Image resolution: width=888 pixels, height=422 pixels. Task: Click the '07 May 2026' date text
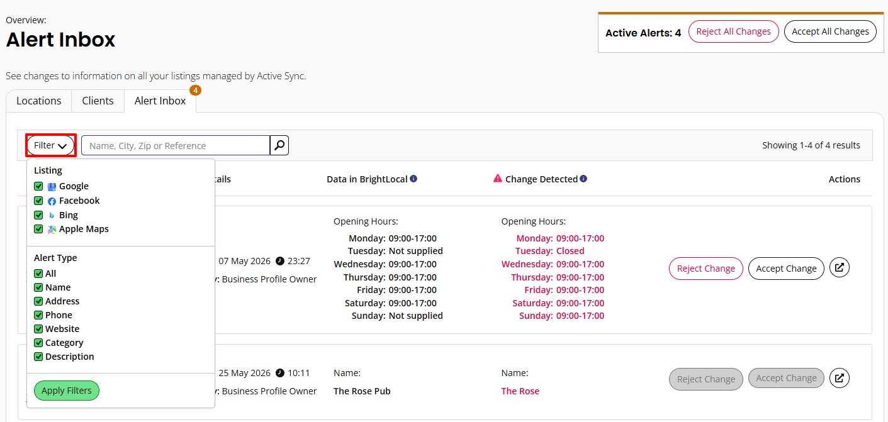(244, 261)
